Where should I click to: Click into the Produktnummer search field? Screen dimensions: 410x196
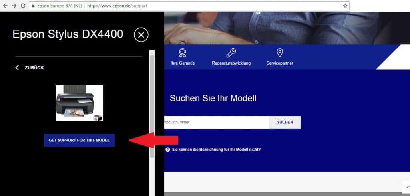pyautogui.click(x=217, y=122)
